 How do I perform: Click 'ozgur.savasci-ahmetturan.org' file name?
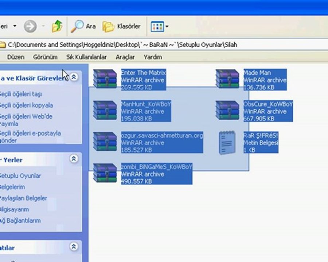click(x=162, y=135)
